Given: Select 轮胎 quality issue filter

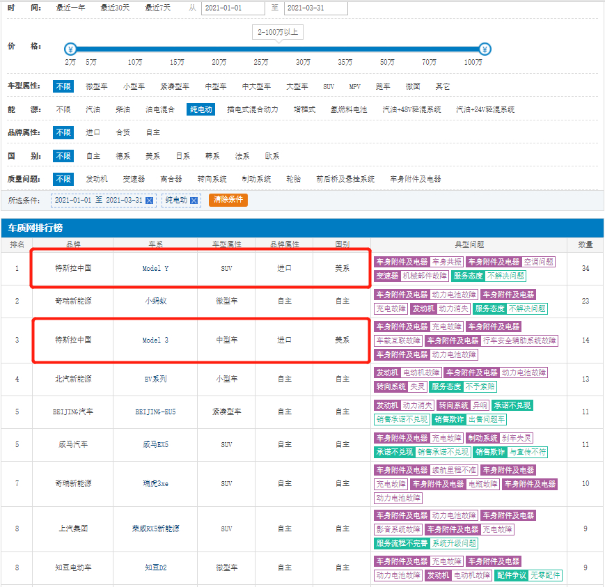Looking at the screenshot, I should tap(293, 180).
